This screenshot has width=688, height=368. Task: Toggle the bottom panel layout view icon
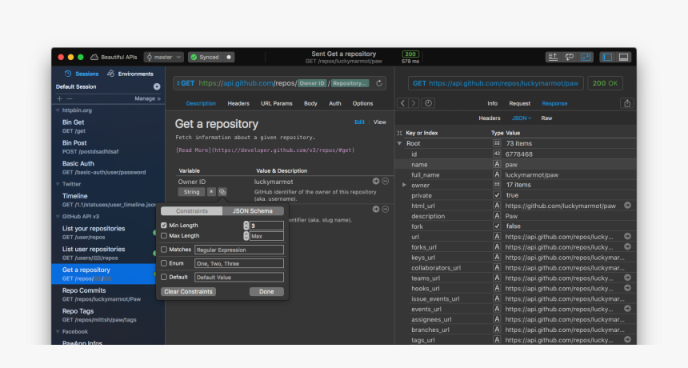coord(623,57)
